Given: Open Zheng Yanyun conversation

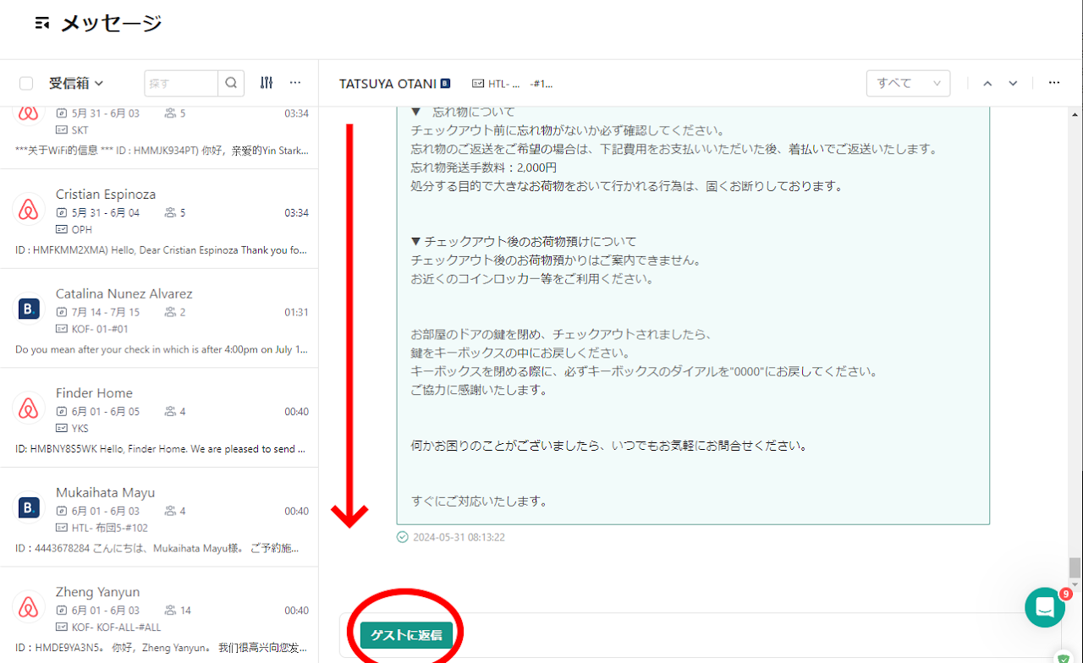Looking at the screenshot, I should [x=159, y=615].
